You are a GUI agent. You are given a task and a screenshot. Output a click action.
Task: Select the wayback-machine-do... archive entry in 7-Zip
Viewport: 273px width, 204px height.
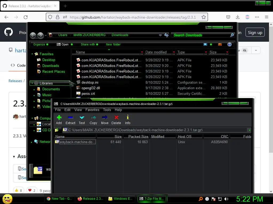coord(75,142)
